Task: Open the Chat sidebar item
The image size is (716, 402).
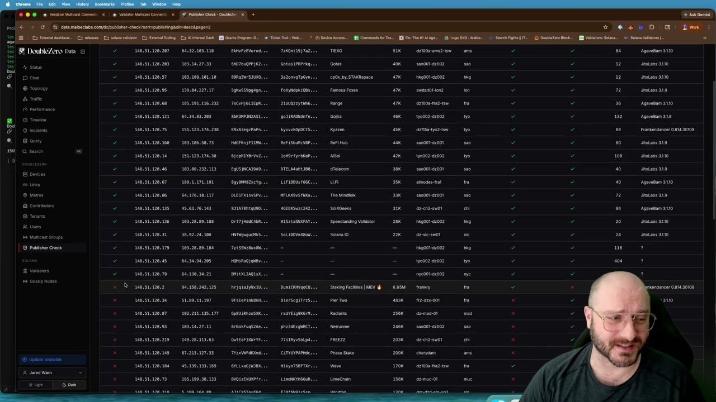Action: coord(34,78)
